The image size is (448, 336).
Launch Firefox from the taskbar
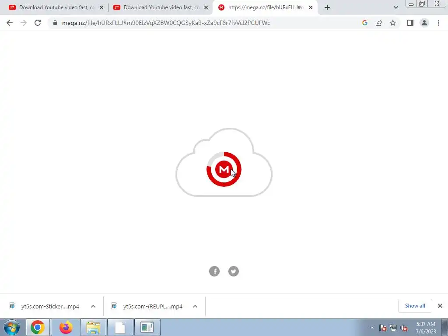(66, 327)
